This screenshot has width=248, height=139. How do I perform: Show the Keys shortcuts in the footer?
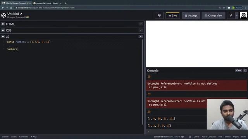[x=34, y=137]
